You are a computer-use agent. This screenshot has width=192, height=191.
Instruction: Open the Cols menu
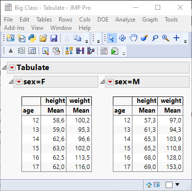pyautogui.click(x=85, y=20)
